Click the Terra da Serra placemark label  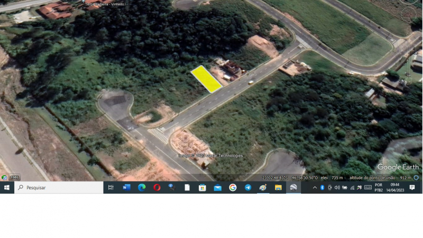click(x=105, y=4)
